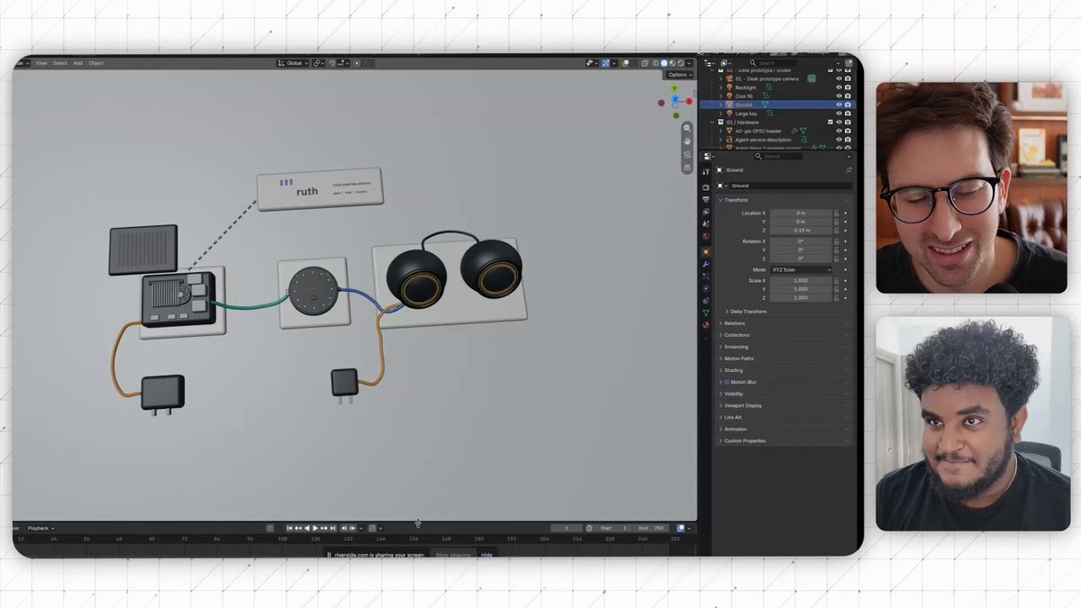Open the XYZ Euler rotation mode dropdown
The height and width of the screenshot is (608, 1081).
[x=801, y=269]
